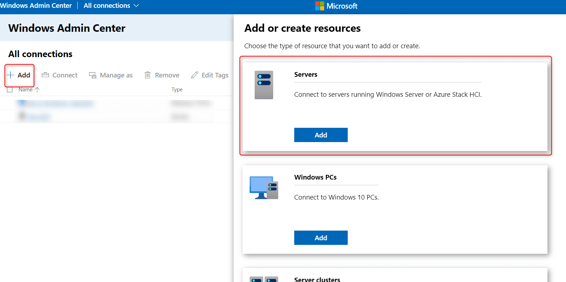Sort connections by Name column
Viewport: 566px width, 282px height.
click(x=26, y=90)
